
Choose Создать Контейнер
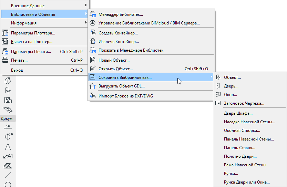click(151, 33)
